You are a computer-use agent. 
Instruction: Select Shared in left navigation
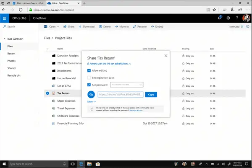click(x=11, y=68)
